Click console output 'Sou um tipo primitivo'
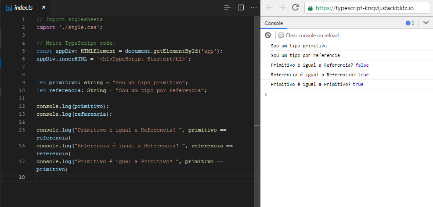 pyautogui.click(x=299, y=46)
